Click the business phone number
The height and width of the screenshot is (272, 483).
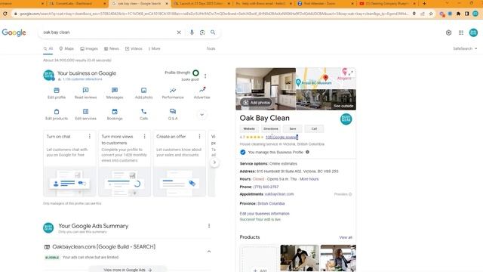tap(266, 187)
